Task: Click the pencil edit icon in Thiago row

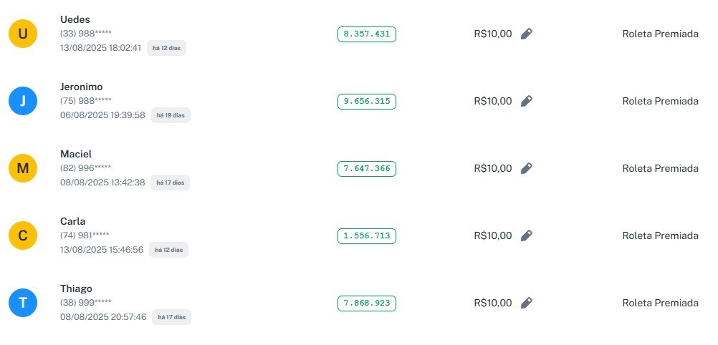Action: coord(527,303)
